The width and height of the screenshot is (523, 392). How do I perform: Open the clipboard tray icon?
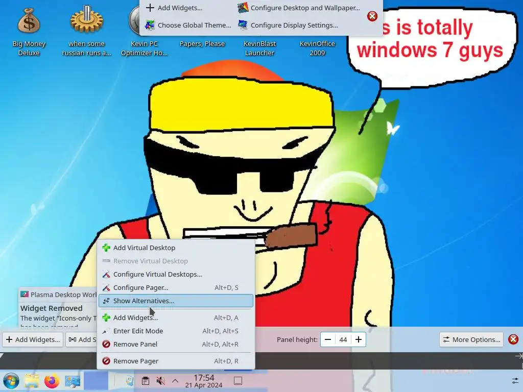click(x=145, y=381)
